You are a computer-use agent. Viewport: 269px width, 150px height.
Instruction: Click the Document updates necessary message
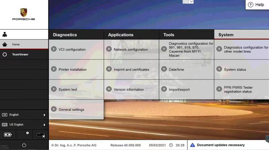coord(221,145)
